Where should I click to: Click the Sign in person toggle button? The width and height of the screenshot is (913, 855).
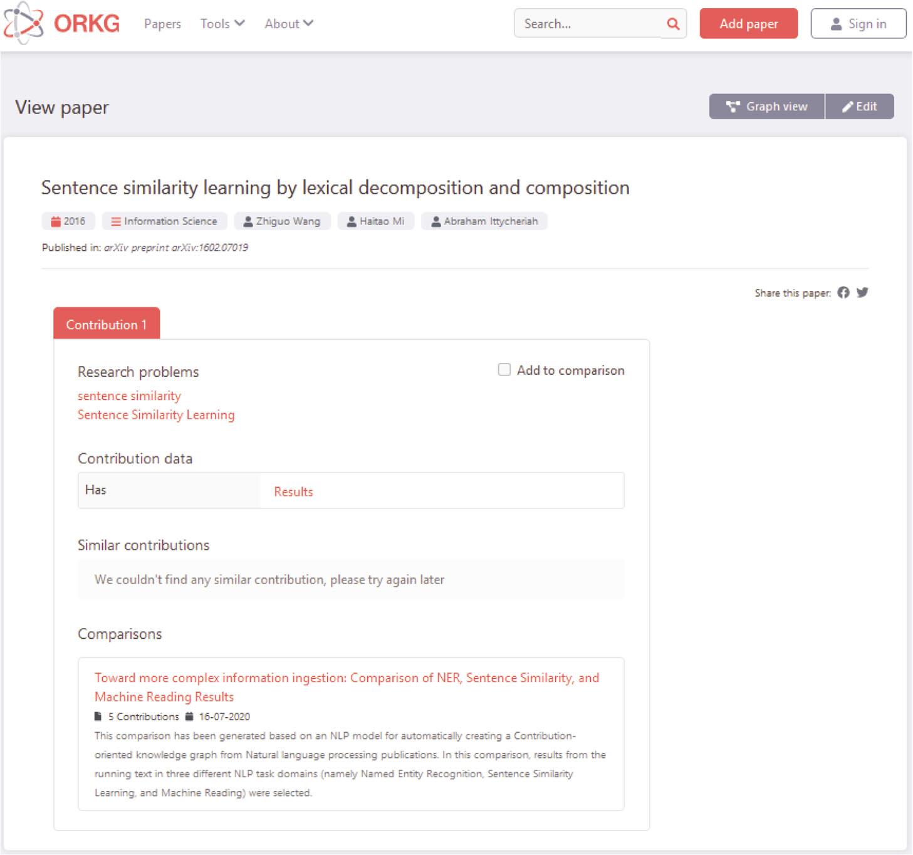tap(858, 24)
